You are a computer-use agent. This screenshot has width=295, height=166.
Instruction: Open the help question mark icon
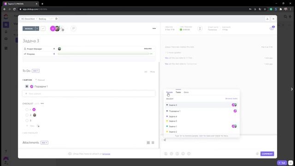click(x=6, y=151)
